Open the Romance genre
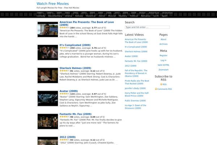The width and height of the screenshot is (217, 145). click(x=146, y=16)
